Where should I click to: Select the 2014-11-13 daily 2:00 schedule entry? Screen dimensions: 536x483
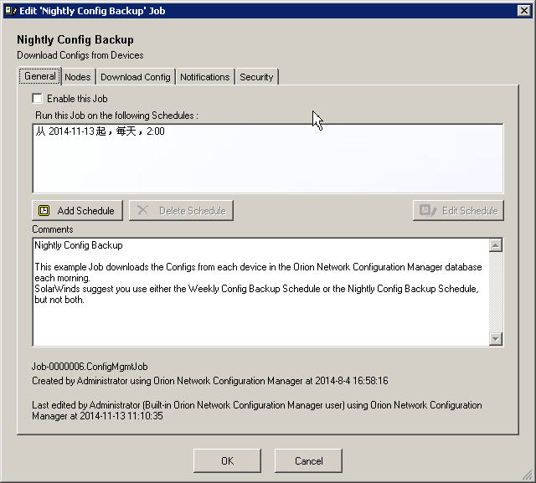click(100, 131)
